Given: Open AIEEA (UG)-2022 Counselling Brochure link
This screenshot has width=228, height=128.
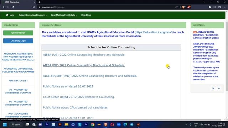Looking at the screenshot, I should click(84, 55).
